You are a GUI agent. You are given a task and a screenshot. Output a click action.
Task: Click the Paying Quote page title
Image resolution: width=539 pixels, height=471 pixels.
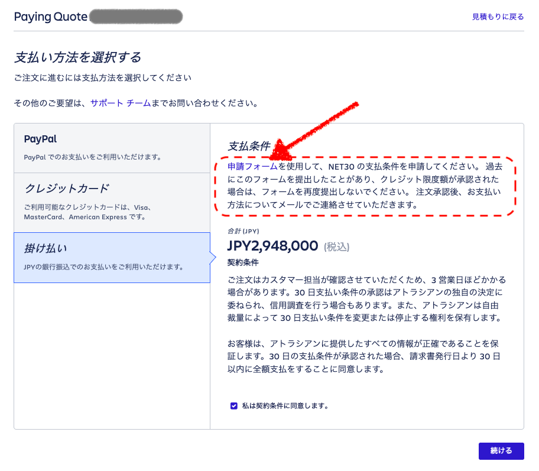click(50, 17)
